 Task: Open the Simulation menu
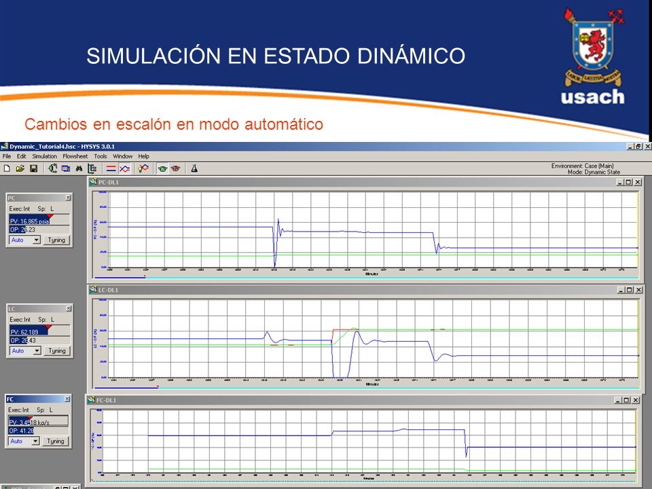[45, 156]
